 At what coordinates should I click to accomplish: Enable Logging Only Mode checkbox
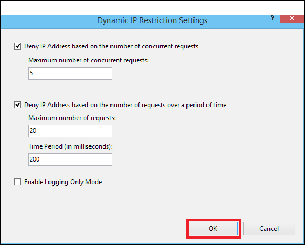(17, 182)
